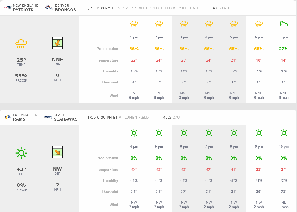The width and height of the screenshot is (297, 212).
Task: Click the Lumen Field venue text
Action: click(x=134, y=117)
